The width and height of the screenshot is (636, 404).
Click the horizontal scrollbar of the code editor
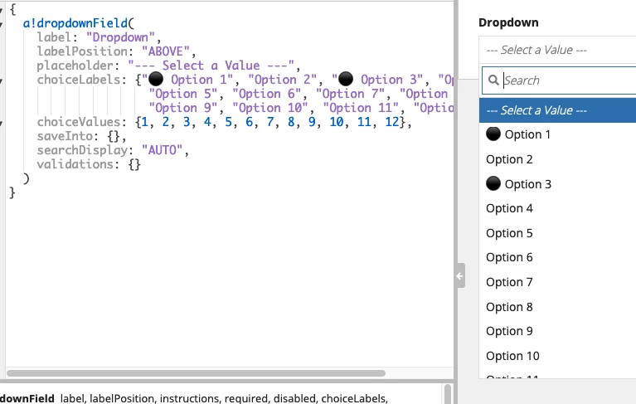point(196,373)
